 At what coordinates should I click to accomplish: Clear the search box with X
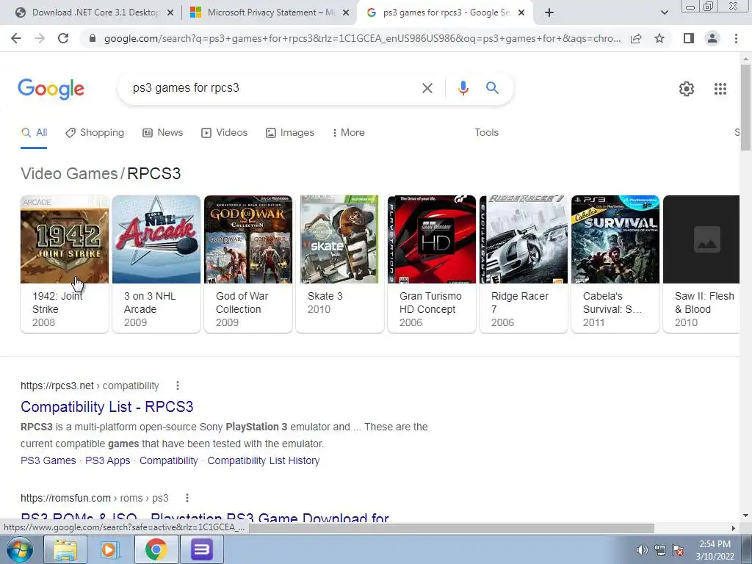(427, 88)
